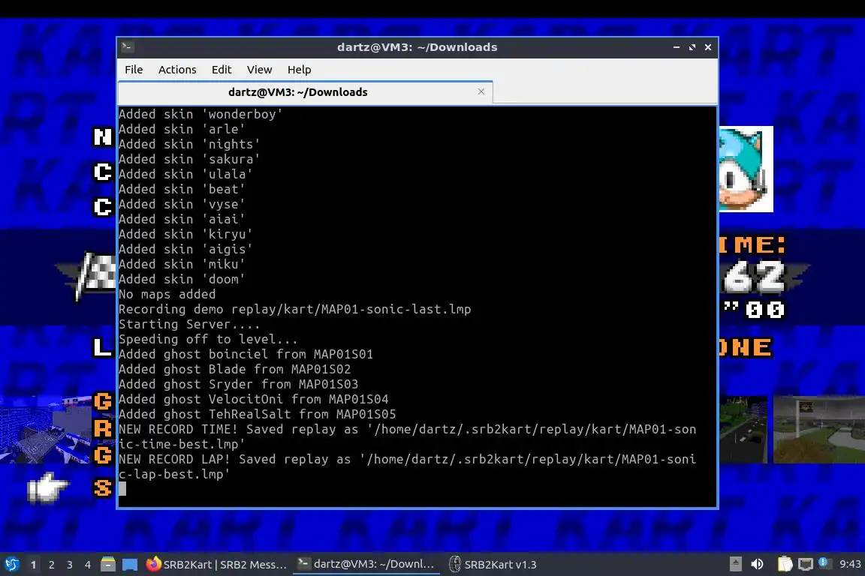Viewport: 865px width, 576px height.
Task: Click the 'NEW RECORD LAP!' line
Action: 407,466
